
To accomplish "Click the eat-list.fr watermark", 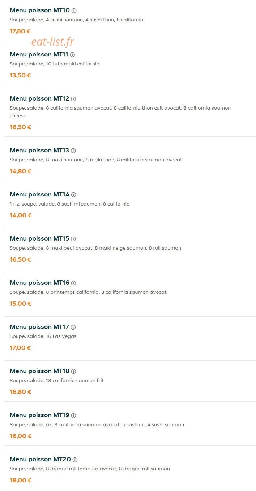I will click(53, 42).
